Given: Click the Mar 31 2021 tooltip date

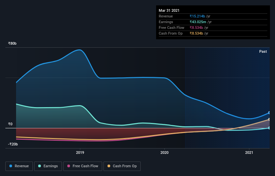Looking at the screenshot, I should click(x=169, y=10).
